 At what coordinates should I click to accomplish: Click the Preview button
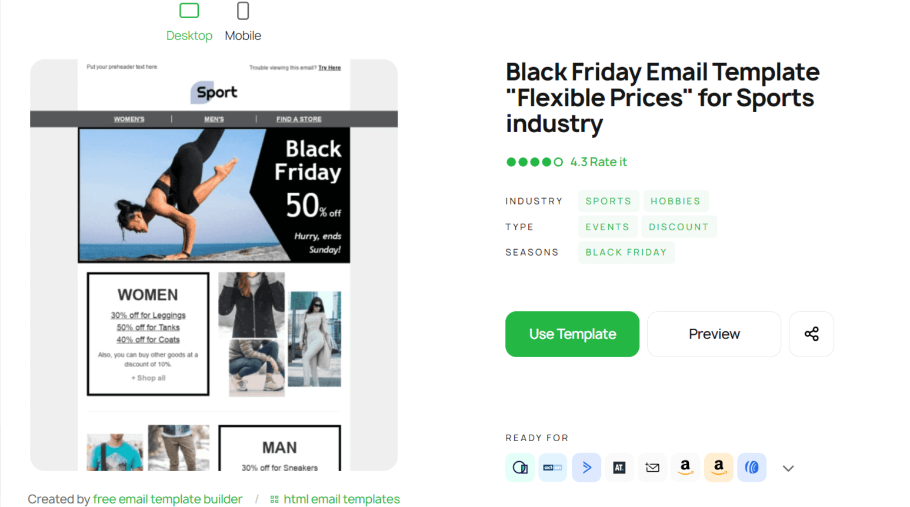point(714,334)
